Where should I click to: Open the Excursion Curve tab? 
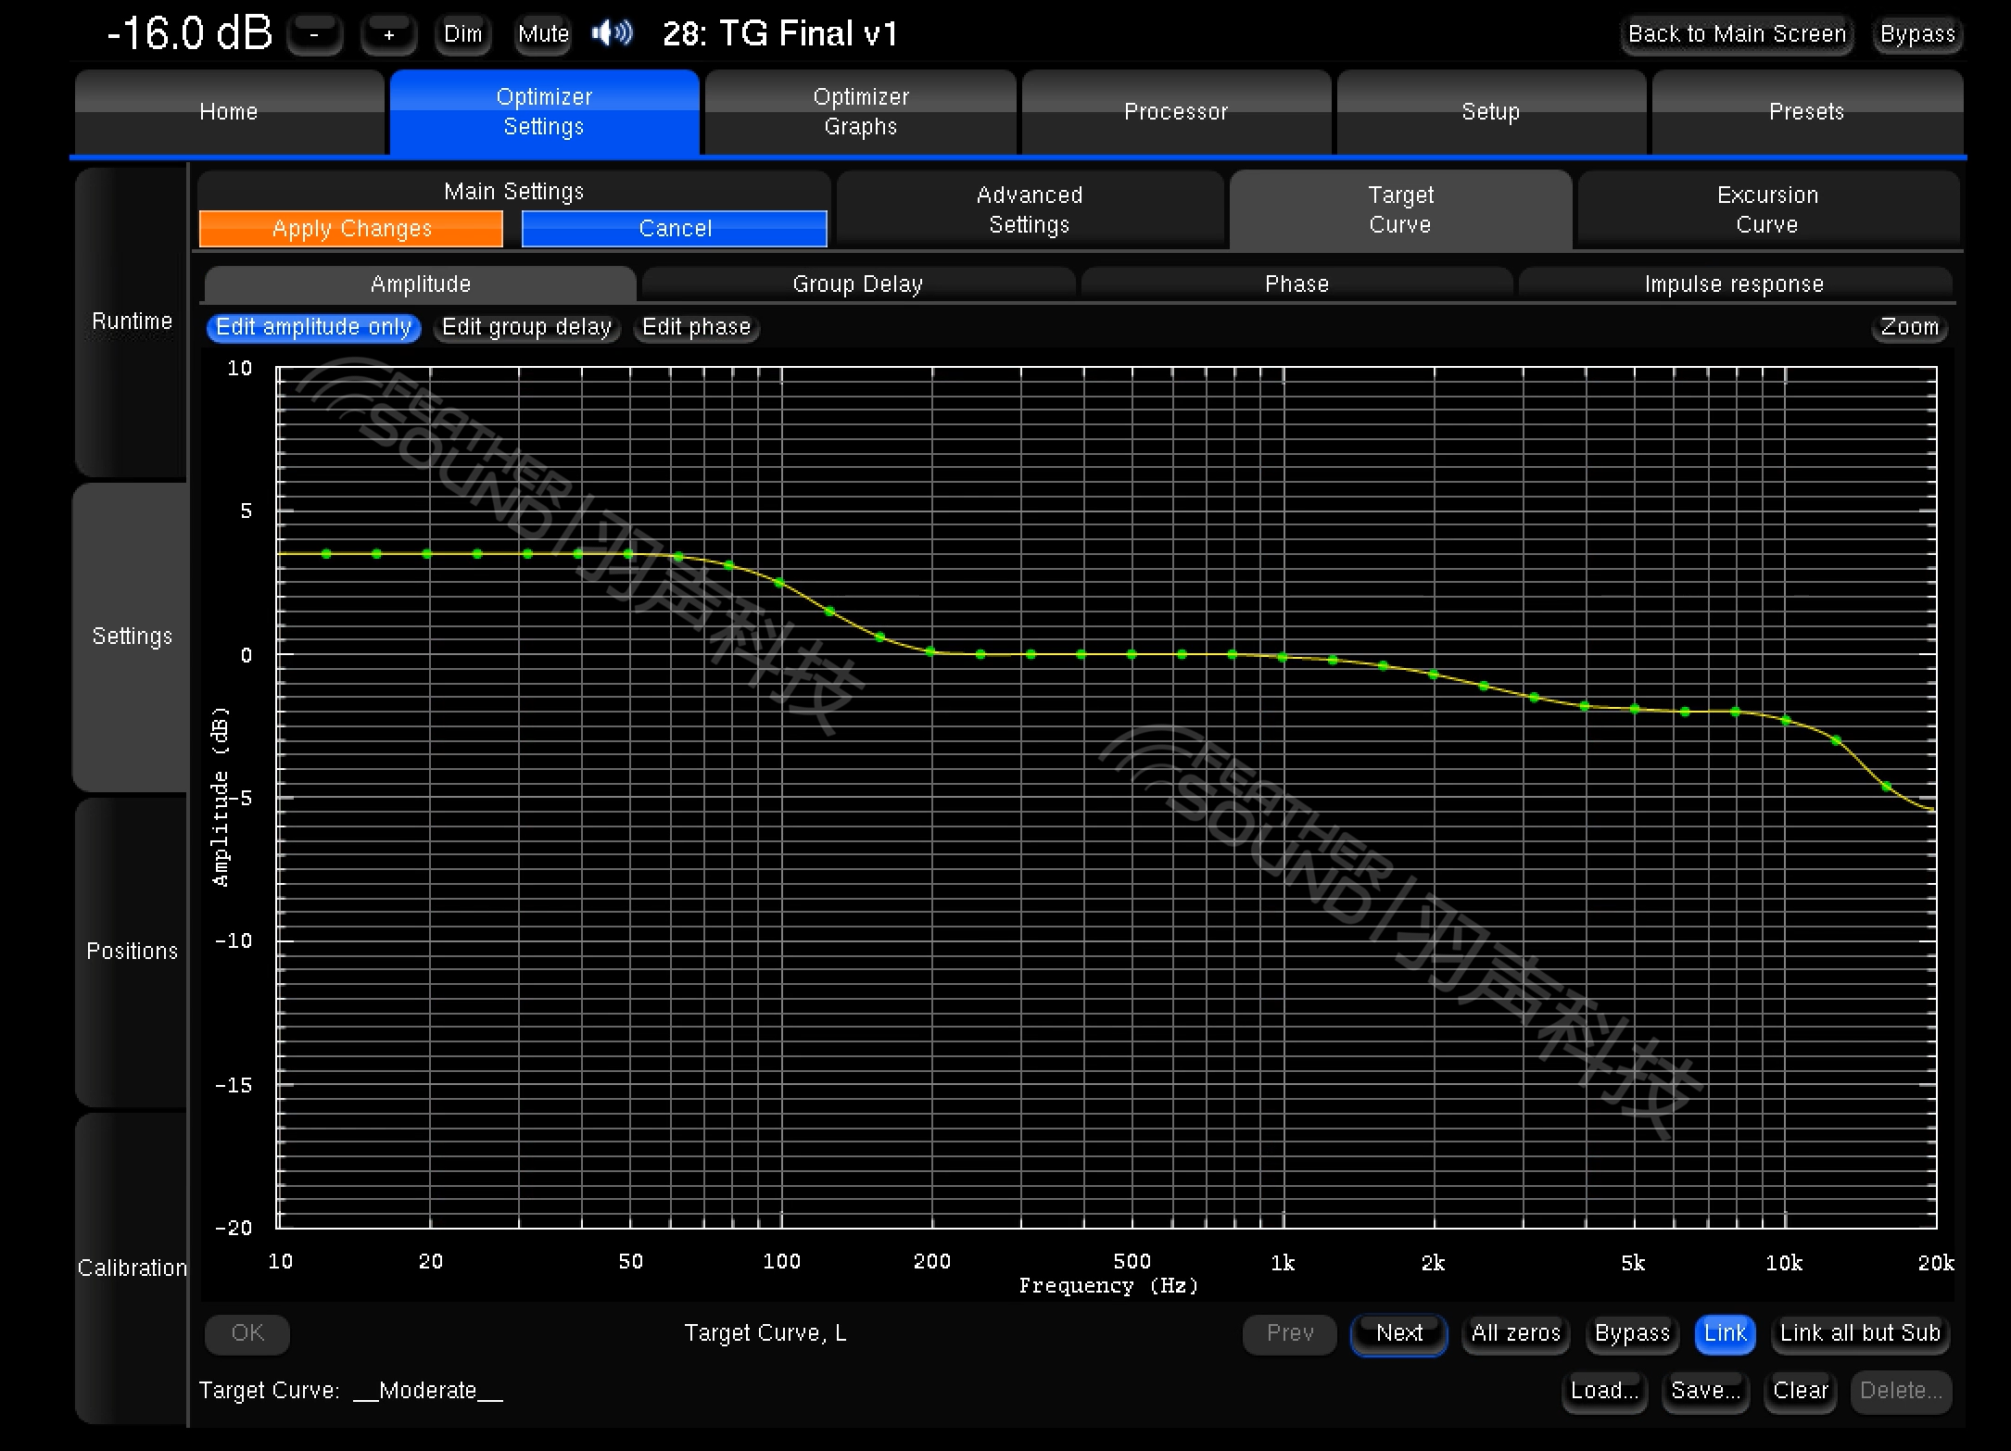coord(1766,209)
